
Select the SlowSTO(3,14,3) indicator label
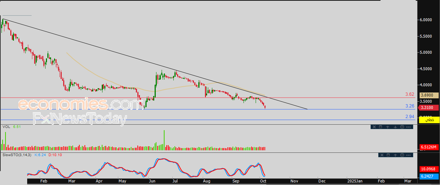[17, 155]
